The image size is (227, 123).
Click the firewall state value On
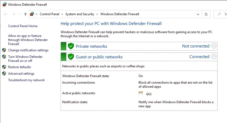pos(141,76)
